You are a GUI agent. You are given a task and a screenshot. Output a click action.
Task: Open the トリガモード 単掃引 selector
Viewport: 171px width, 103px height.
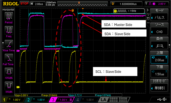[x=159, y=88]
